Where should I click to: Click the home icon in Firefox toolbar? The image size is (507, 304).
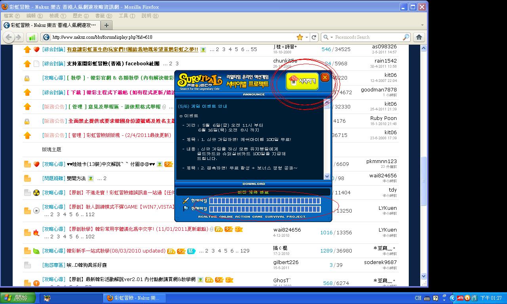click(x=419, y=37)
